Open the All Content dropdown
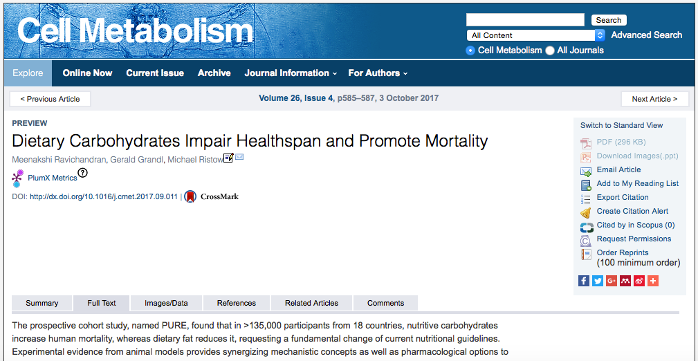698x361 pixels. click(536, 35)
